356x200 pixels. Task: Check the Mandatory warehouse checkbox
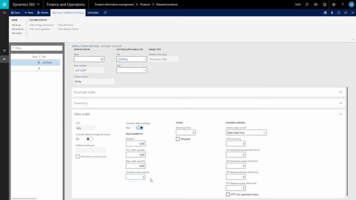[78, 157]
